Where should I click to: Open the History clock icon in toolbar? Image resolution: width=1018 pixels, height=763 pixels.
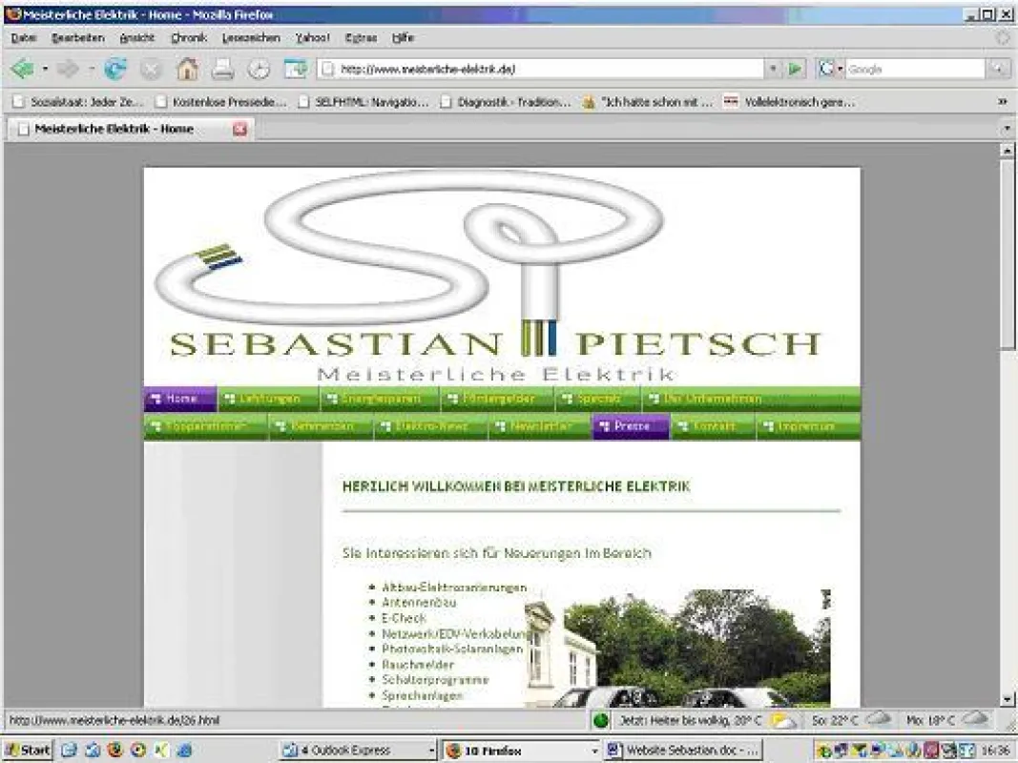(x=259, y=69)
